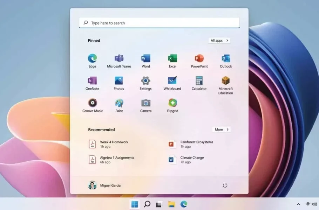Viewport: 319px width, 210px height.
Task: Click the power button icon
Action: pyautogui.click(x=225, y=185)
